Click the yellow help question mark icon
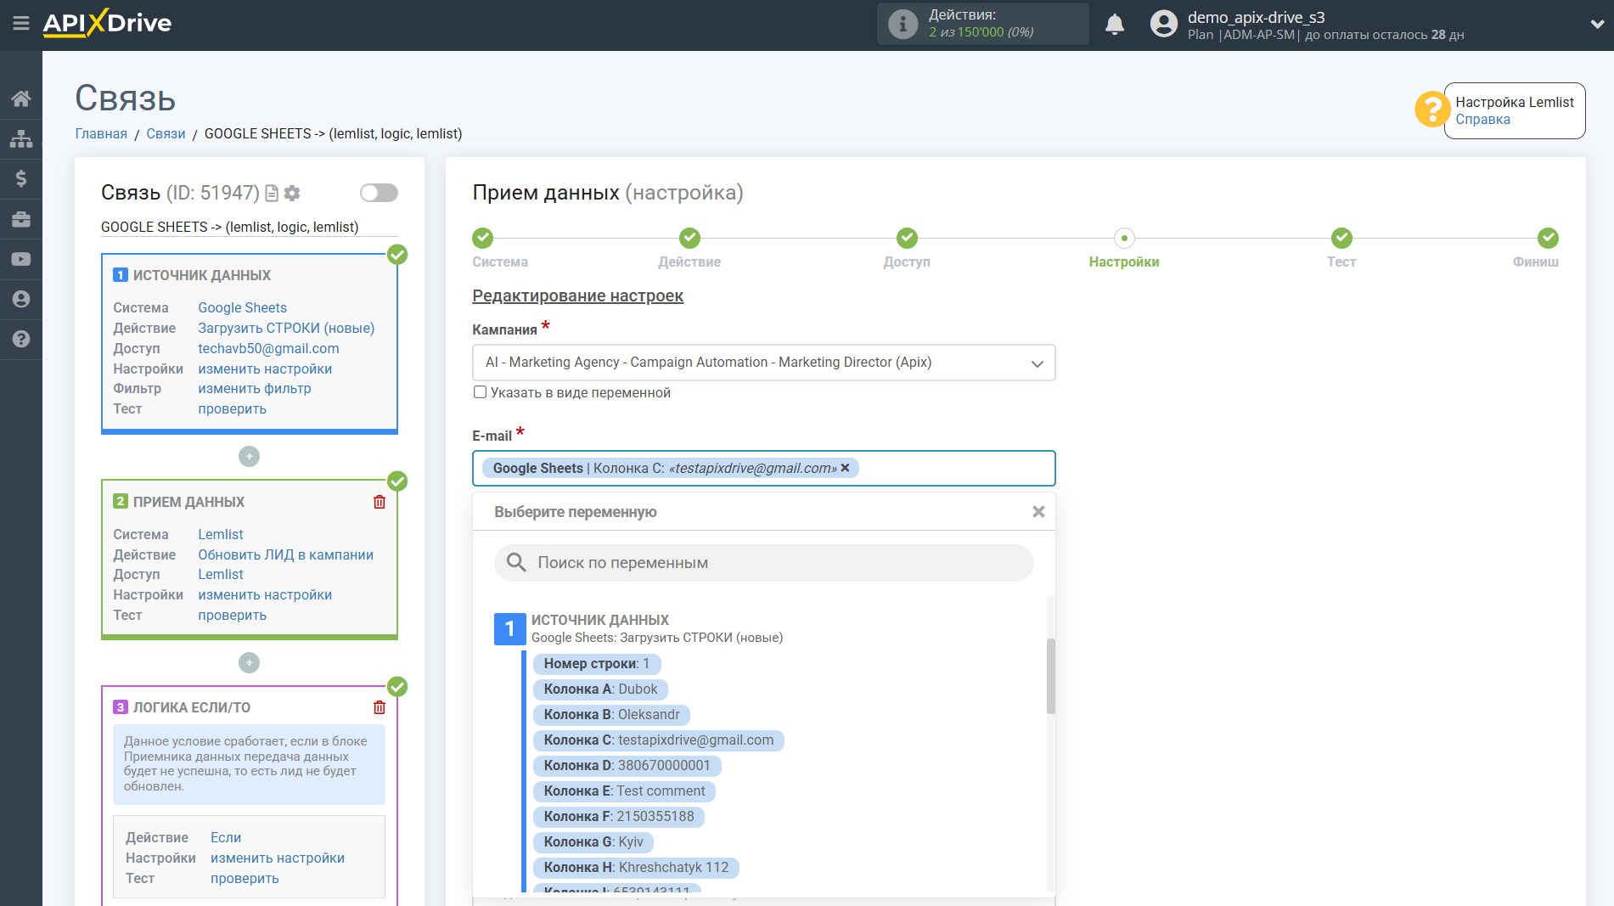 tap(1431, 110)
